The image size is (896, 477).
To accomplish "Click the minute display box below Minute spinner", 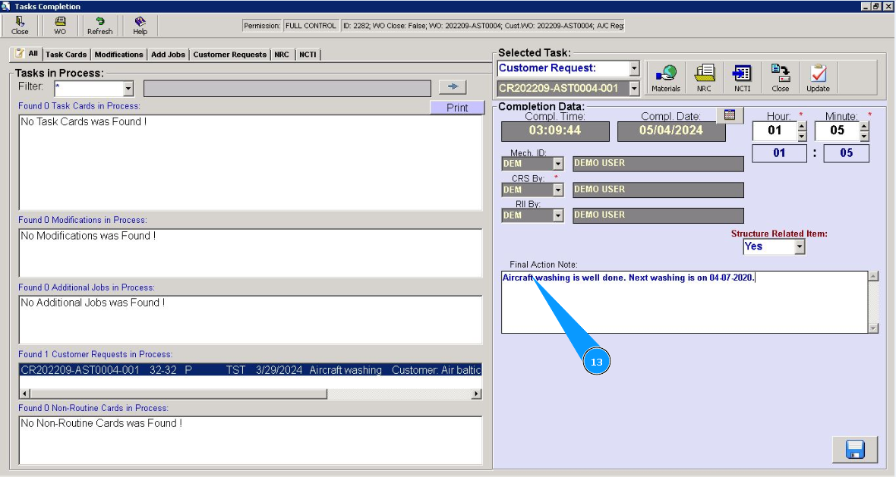I will click(x=847, y=153).
